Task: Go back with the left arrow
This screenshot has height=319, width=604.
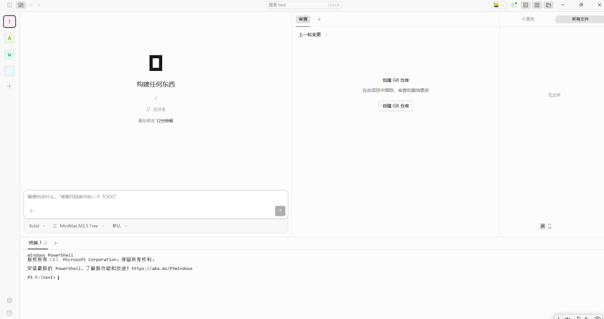Action: click(x=31, y=5)
